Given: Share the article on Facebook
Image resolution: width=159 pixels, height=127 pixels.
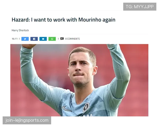Looking at the screenshot, I should 34,39.
